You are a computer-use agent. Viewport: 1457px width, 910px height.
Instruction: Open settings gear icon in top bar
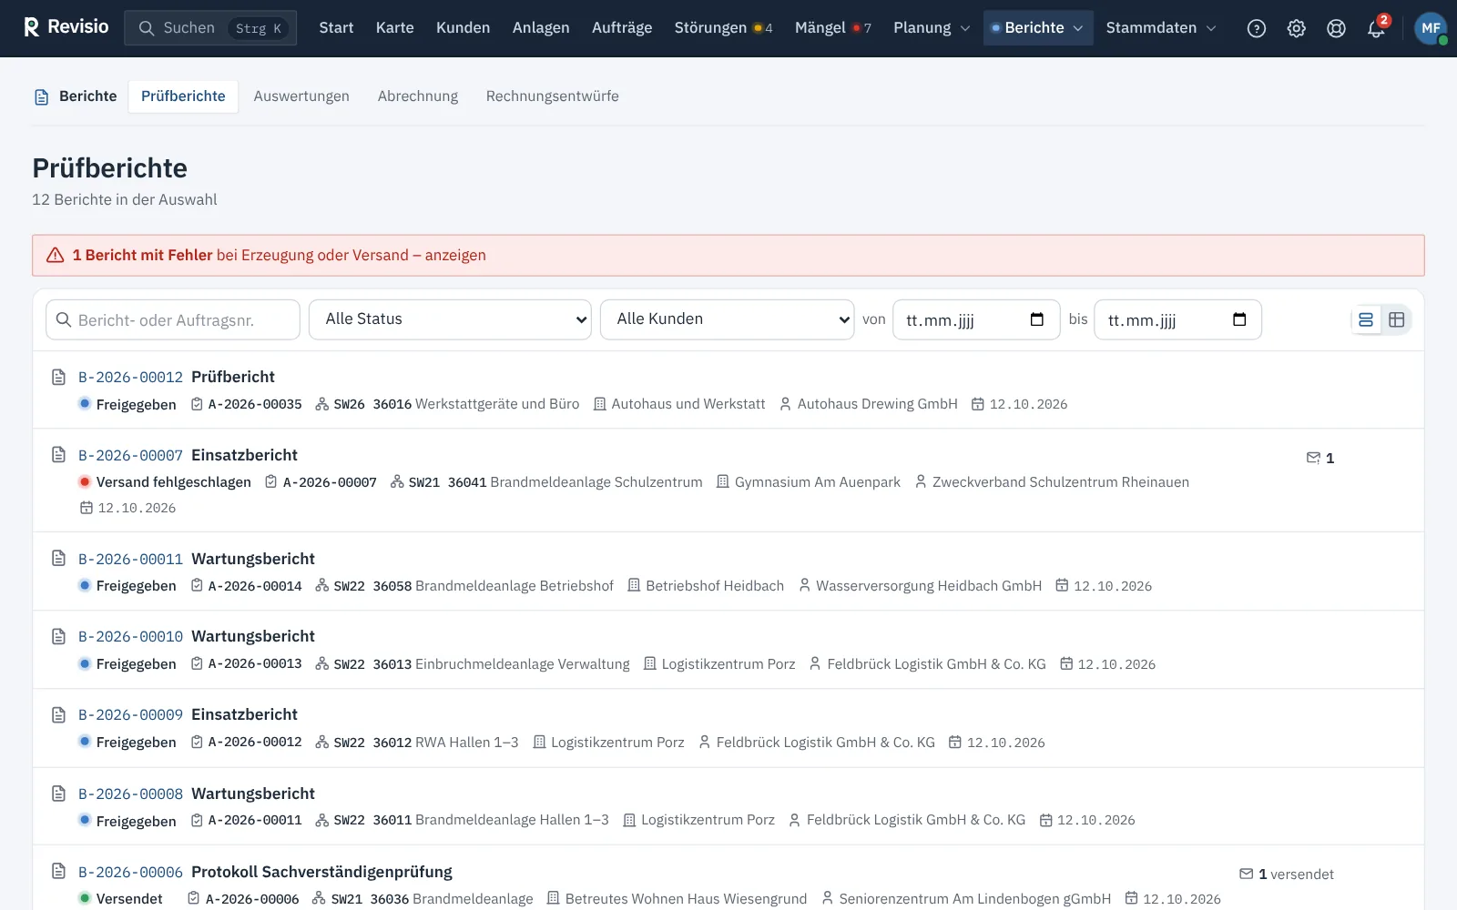1297,28
